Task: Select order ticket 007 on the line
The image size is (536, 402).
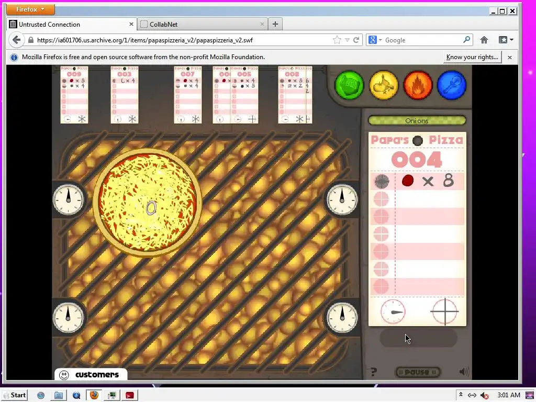Action: [188, 95]
